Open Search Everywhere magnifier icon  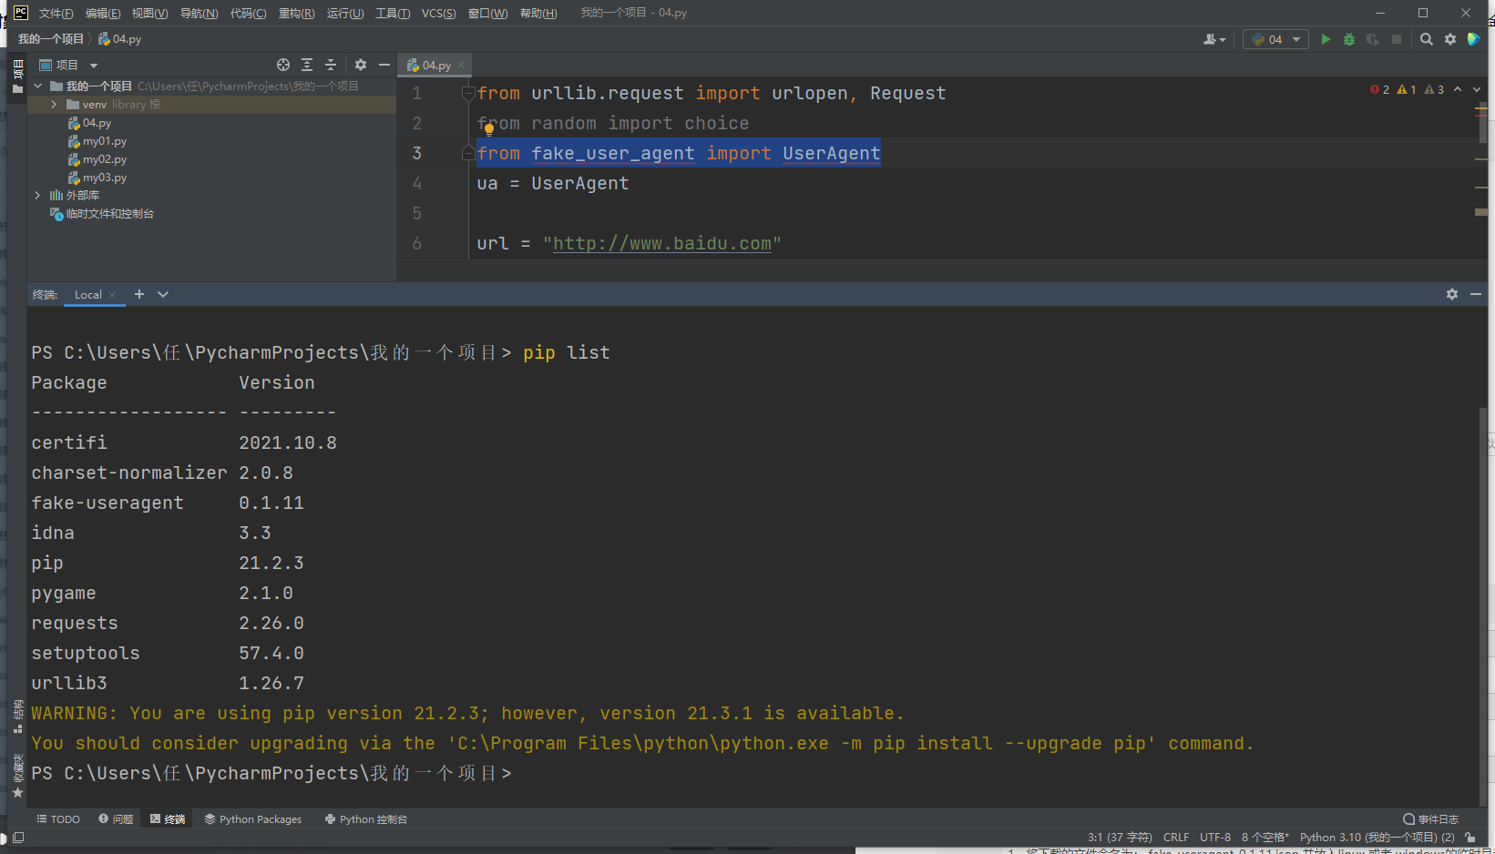(x=1427, y=39)
